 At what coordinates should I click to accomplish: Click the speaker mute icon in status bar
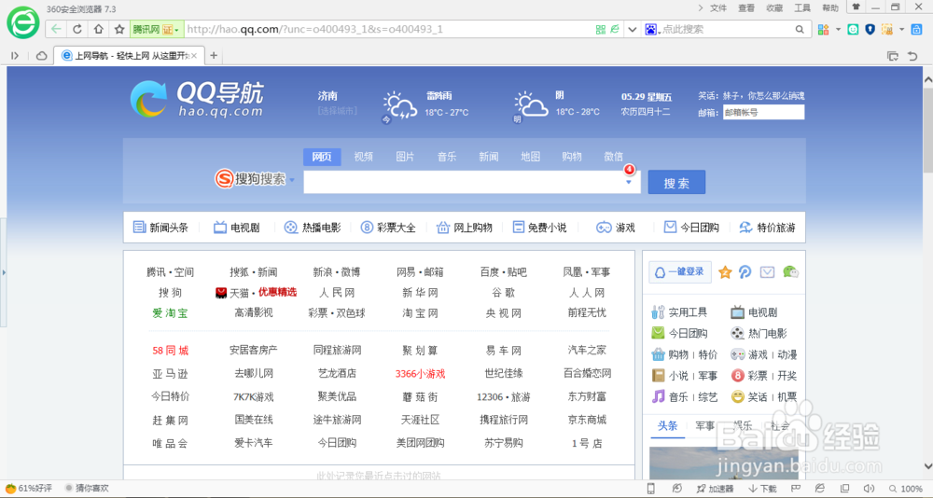pyautogui.click(x=868, y=489)
